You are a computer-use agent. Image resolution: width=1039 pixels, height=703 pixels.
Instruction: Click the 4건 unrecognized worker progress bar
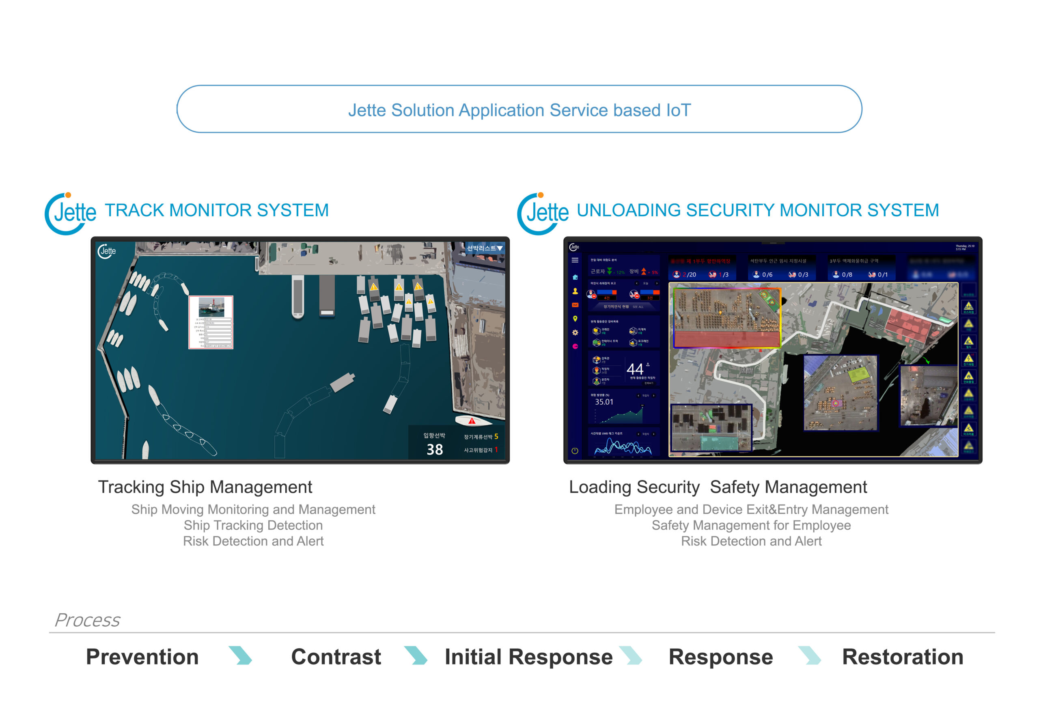pyautogui.click(x=607, y=293)
